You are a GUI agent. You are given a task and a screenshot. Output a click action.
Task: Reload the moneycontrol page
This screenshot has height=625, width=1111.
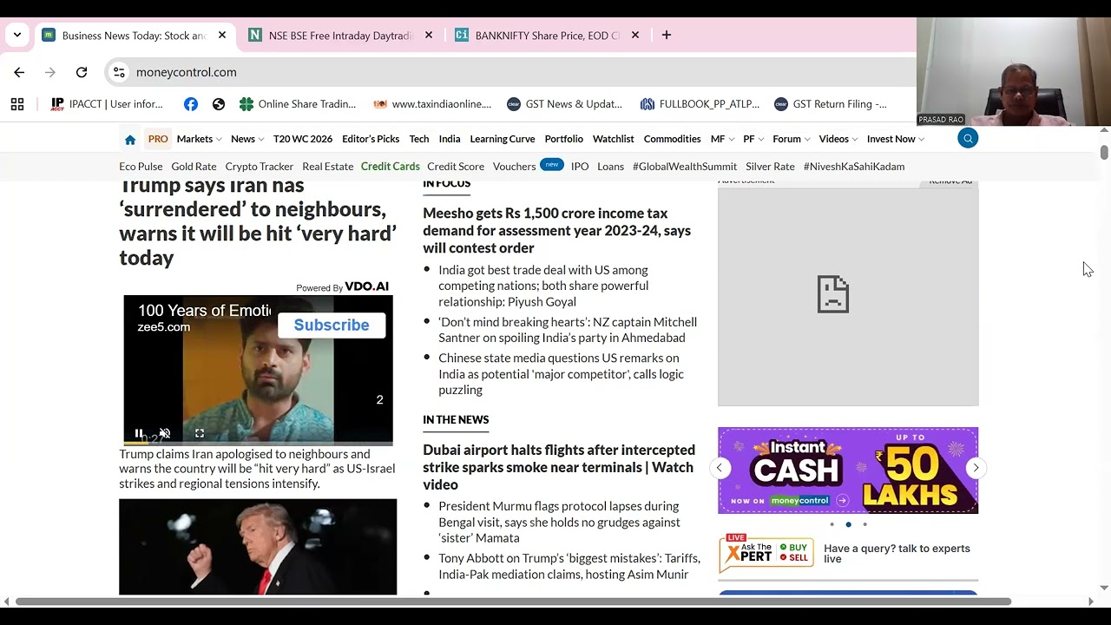click(x=82, y=72)
